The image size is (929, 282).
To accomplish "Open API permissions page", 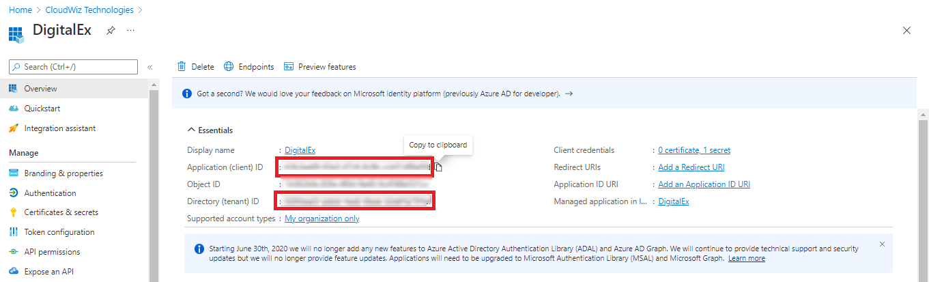I will pos(52,252).
